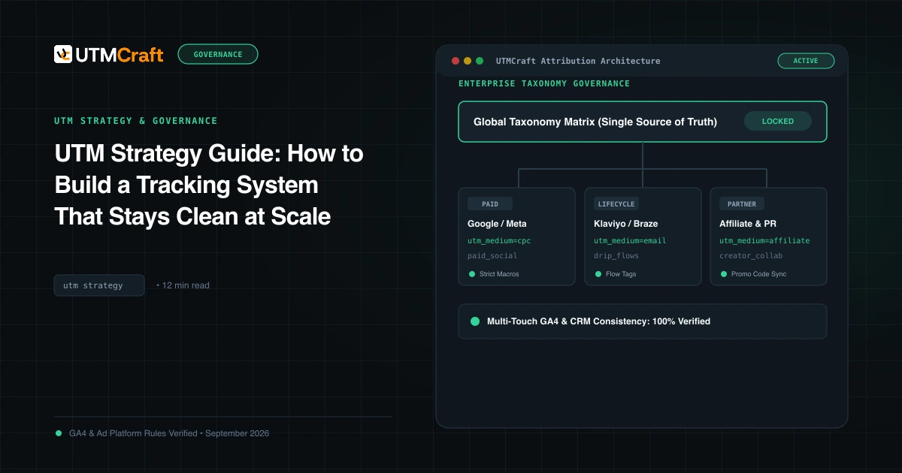The image size is (902, 473).
Task: Click 'Multi-Touch GA4 & CRM Consistency: 100% Verified'
Action: pos(599,321)
